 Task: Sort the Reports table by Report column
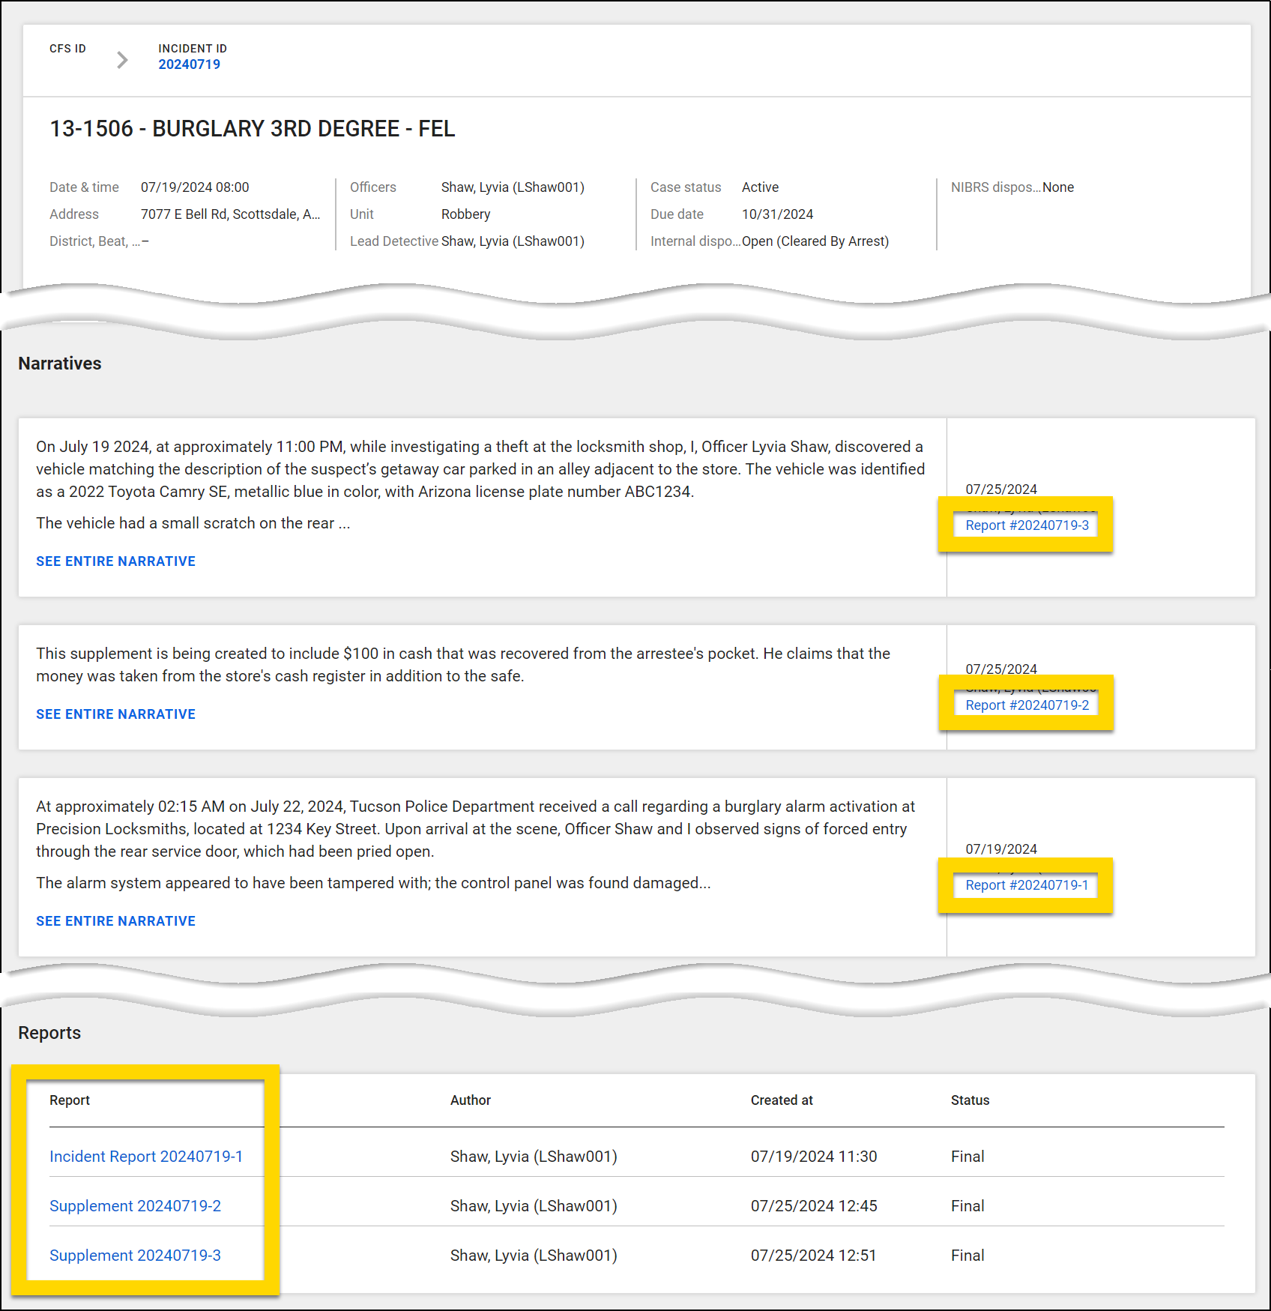[x=70, y=1100]
